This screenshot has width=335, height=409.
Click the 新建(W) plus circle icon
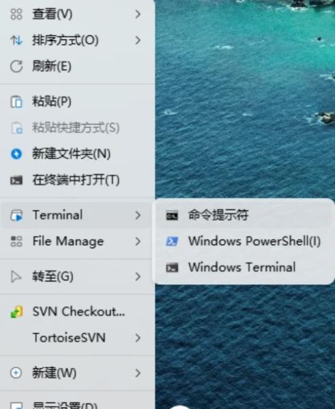coord(16,373)
